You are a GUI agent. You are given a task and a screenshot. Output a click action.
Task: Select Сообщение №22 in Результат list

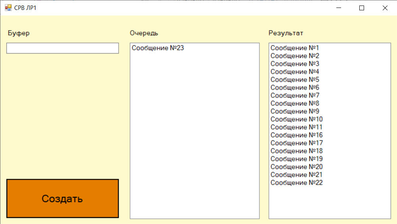tap(330, 183)
